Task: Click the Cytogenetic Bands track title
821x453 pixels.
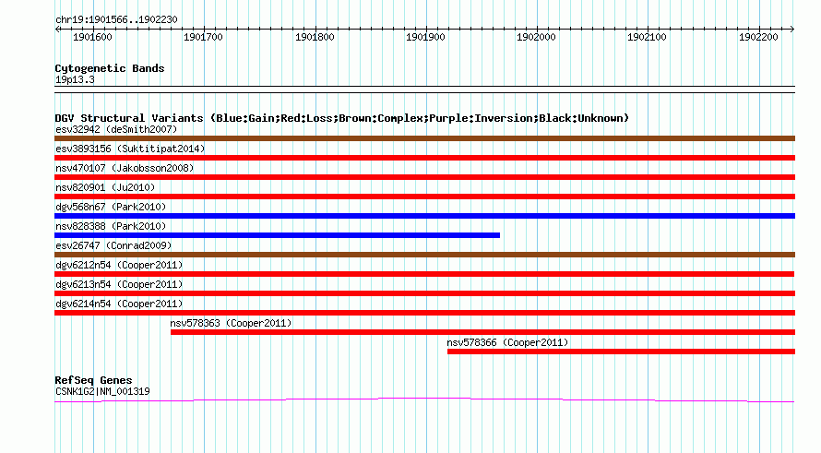Action: (x=110, y=68)
